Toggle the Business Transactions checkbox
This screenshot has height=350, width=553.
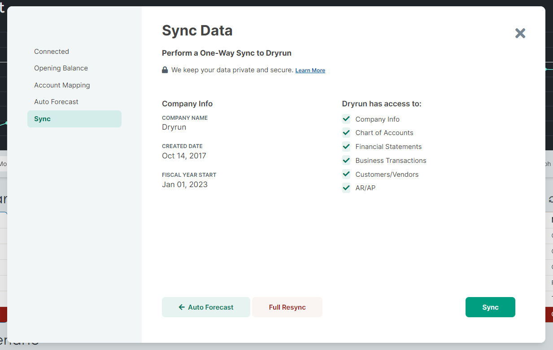point(346,160)
